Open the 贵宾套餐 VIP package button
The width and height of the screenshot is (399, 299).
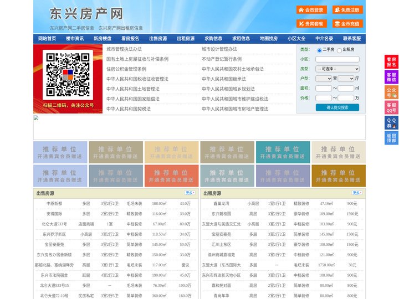click(311, 24)
